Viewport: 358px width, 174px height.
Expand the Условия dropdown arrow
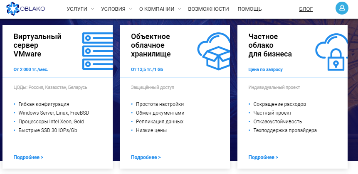[131, 9]
